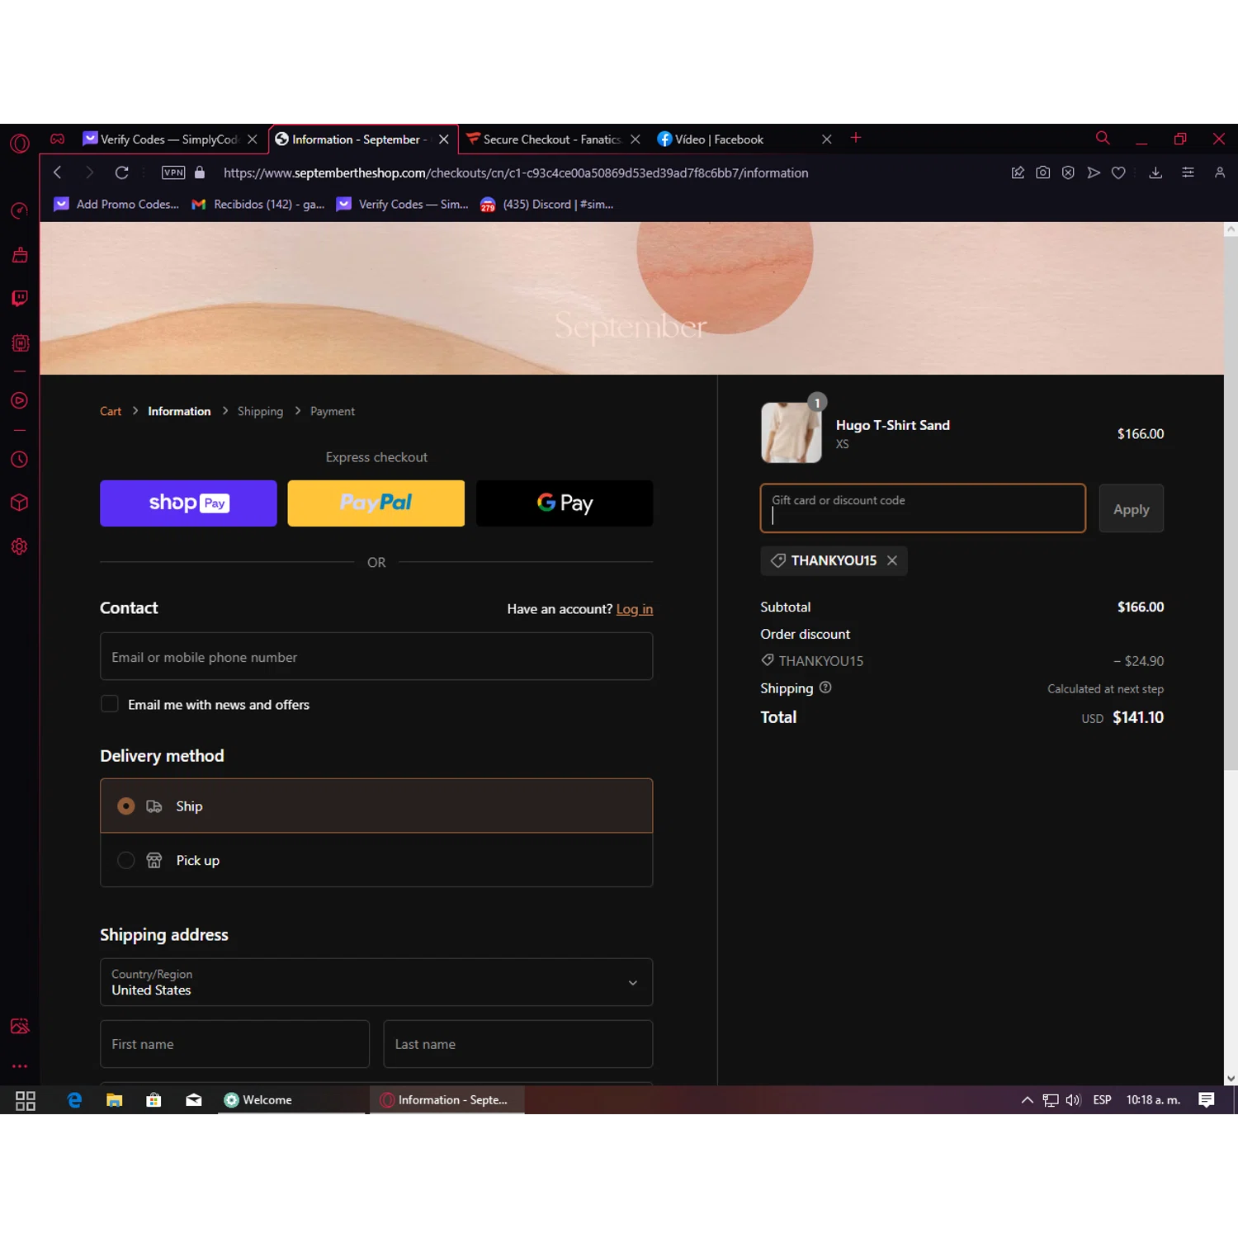Image resolution: width=1238 pixels, height=1238 pixels.
Task: Open the Twitch sidebar icon
Action: (x=20, y=298)
